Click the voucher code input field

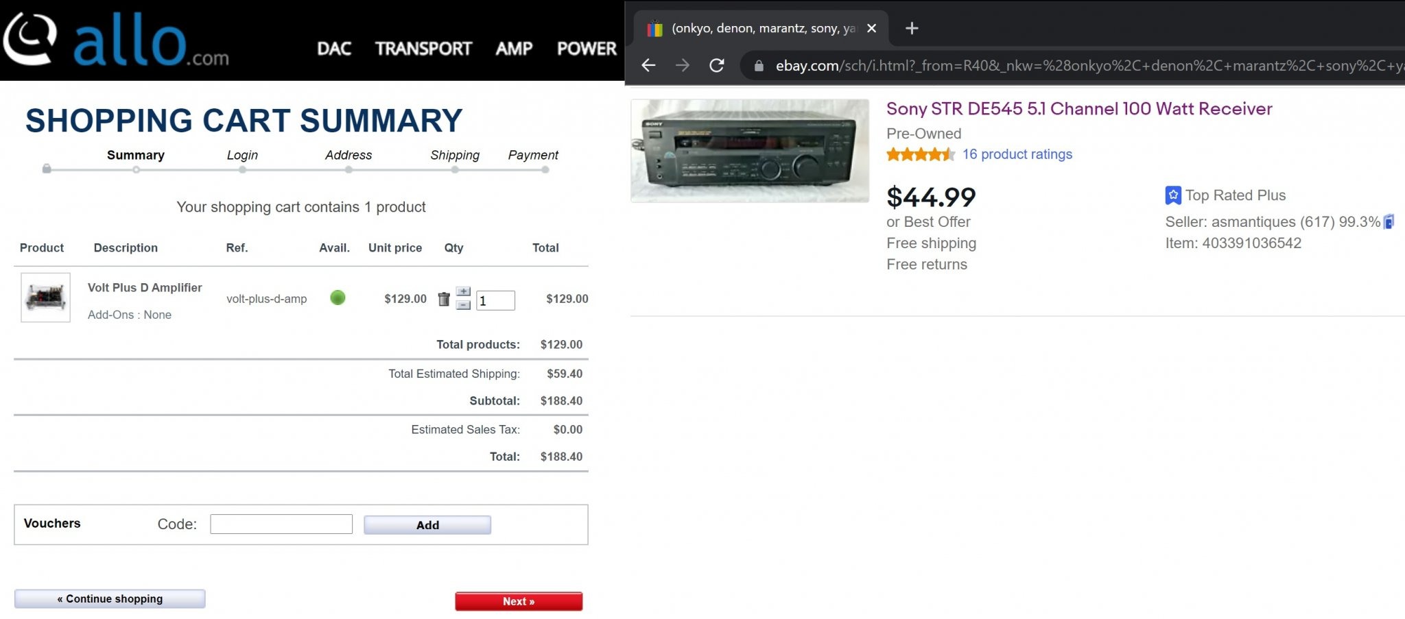[x=281, y=524]
